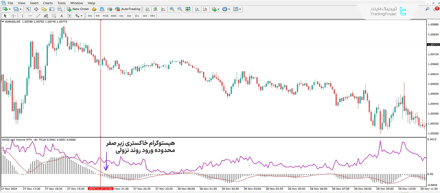Image resolution: width=440 pixels, height=193 pixels.
Task: Click the New Order button
Action: coord(78,9)
